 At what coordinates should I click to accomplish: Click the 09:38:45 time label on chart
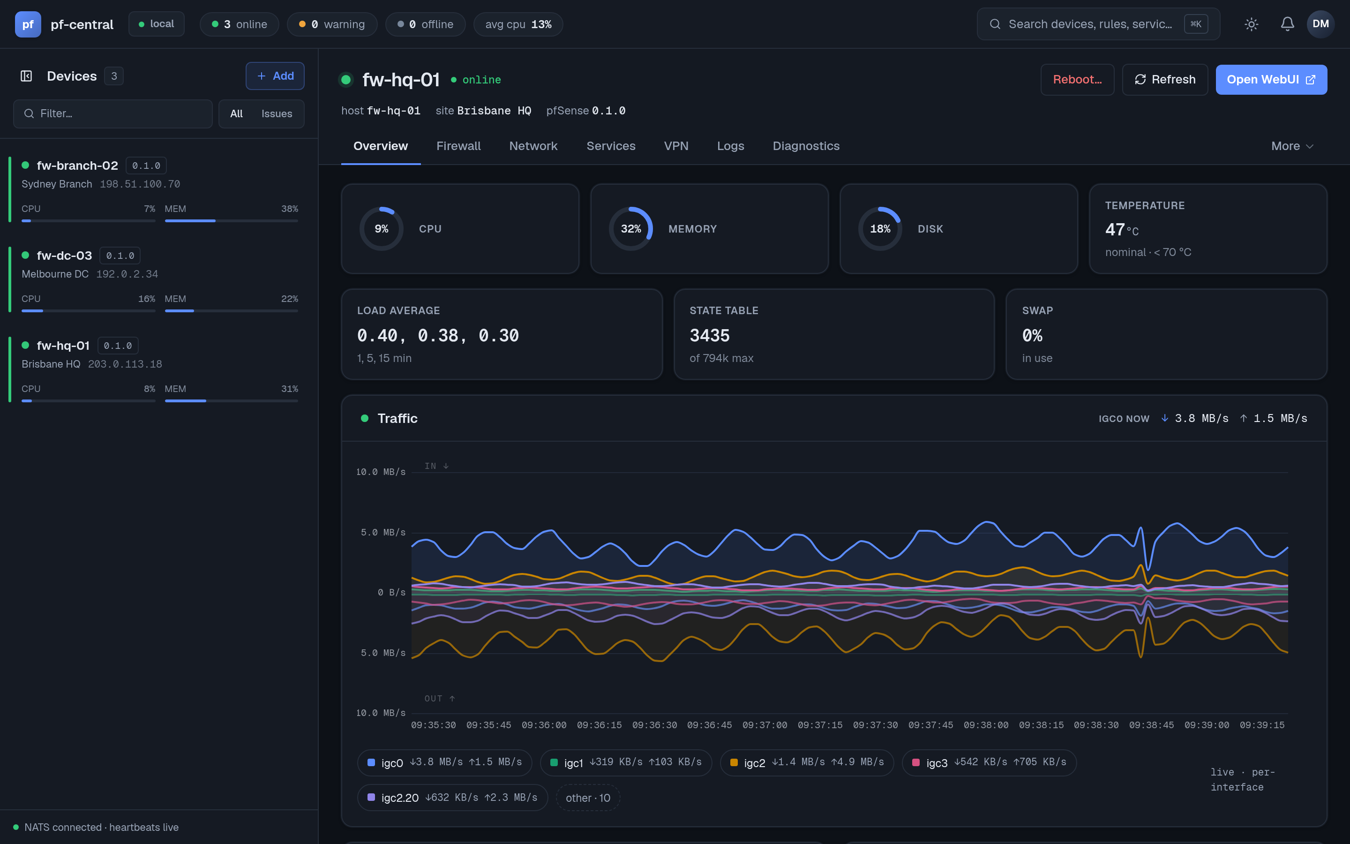1151,725
